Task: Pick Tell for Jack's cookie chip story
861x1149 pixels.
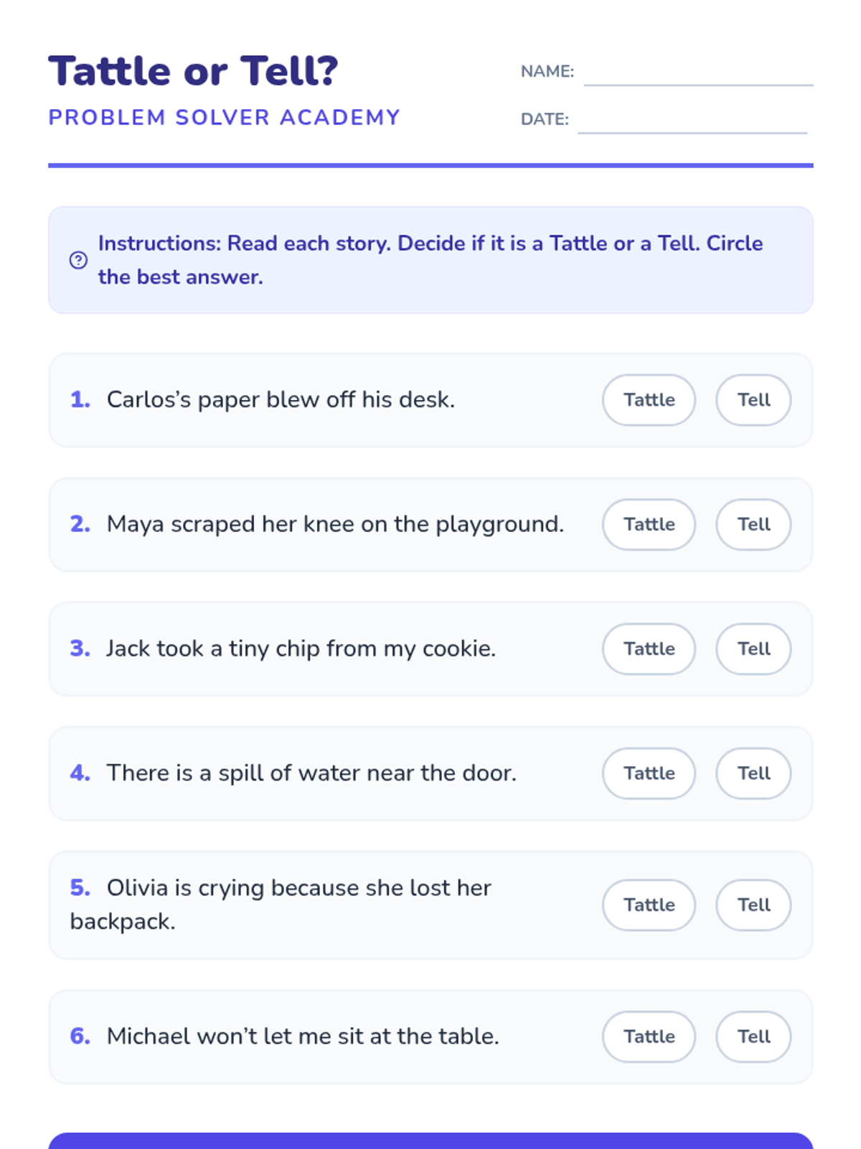Action: pyautogui.click(x=753, y=648)
